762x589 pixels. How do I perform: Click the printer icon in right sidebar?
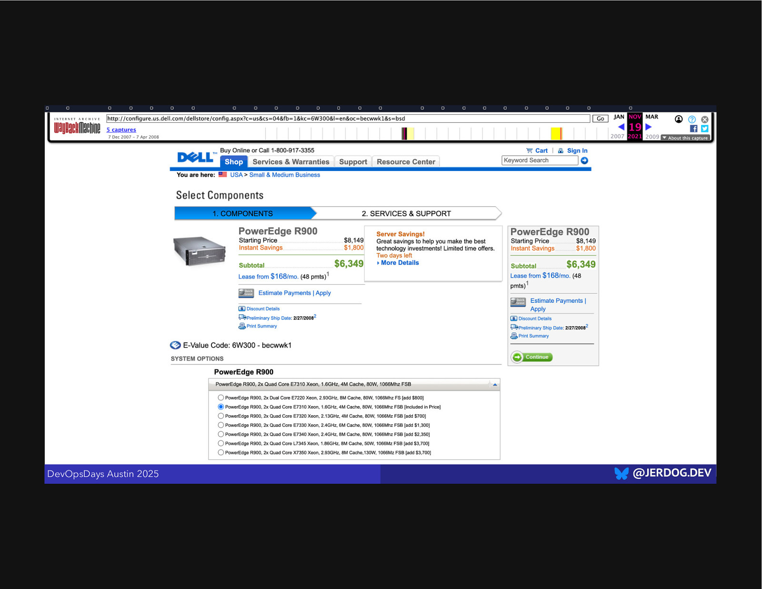(514, 336)
